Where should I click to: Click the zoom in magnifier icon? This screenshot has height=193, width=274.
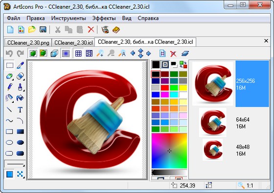coord(100,54)
